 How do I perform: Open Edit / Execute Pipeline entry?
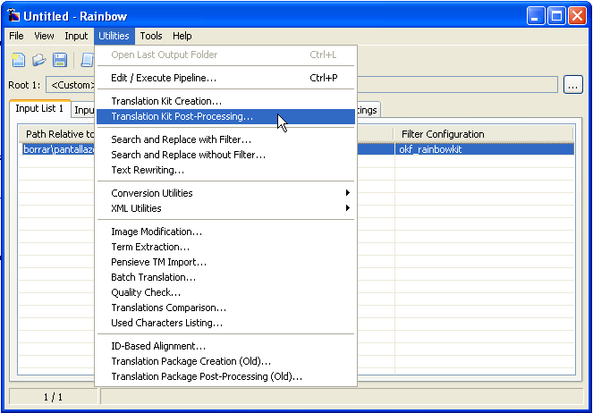tap(164, 78)
